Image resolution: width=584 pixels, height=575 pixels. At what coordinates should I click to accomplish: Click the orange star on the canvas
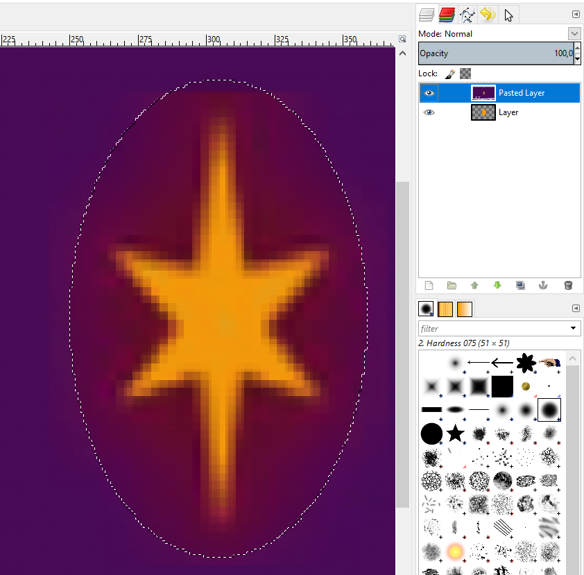click(223, 320)
